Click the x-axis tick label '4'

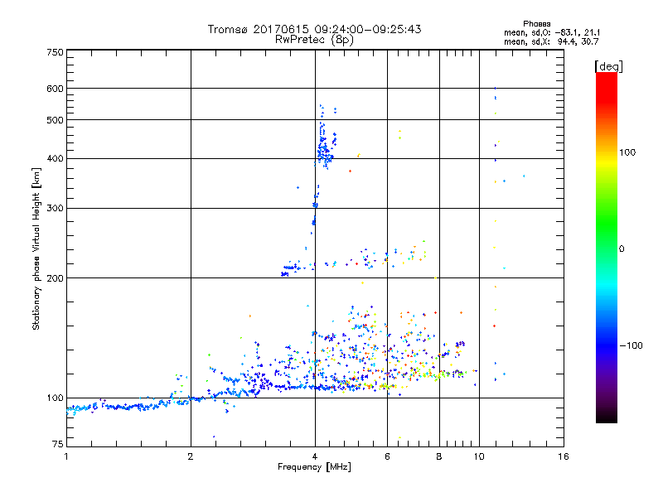pos(315,456)
